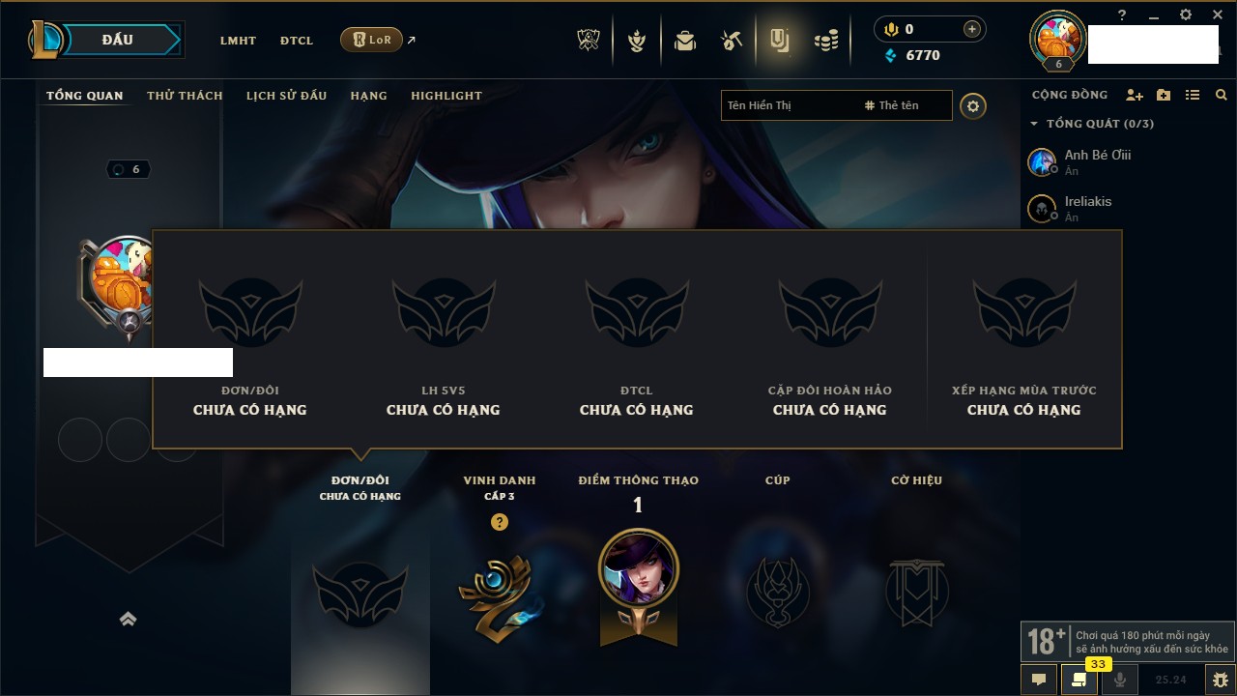This screenshot has height=696, width=1237.
Task: Click the new folder icon in social panel
Action: click(1164, 95)
